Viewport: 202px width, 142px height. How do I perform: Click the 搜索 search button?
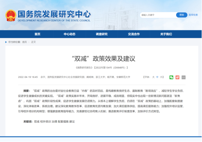tap(182, 15)
